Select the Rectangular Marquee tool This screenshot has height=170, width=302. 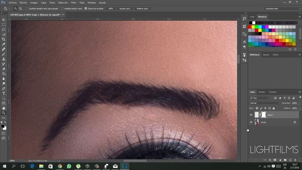3,25
